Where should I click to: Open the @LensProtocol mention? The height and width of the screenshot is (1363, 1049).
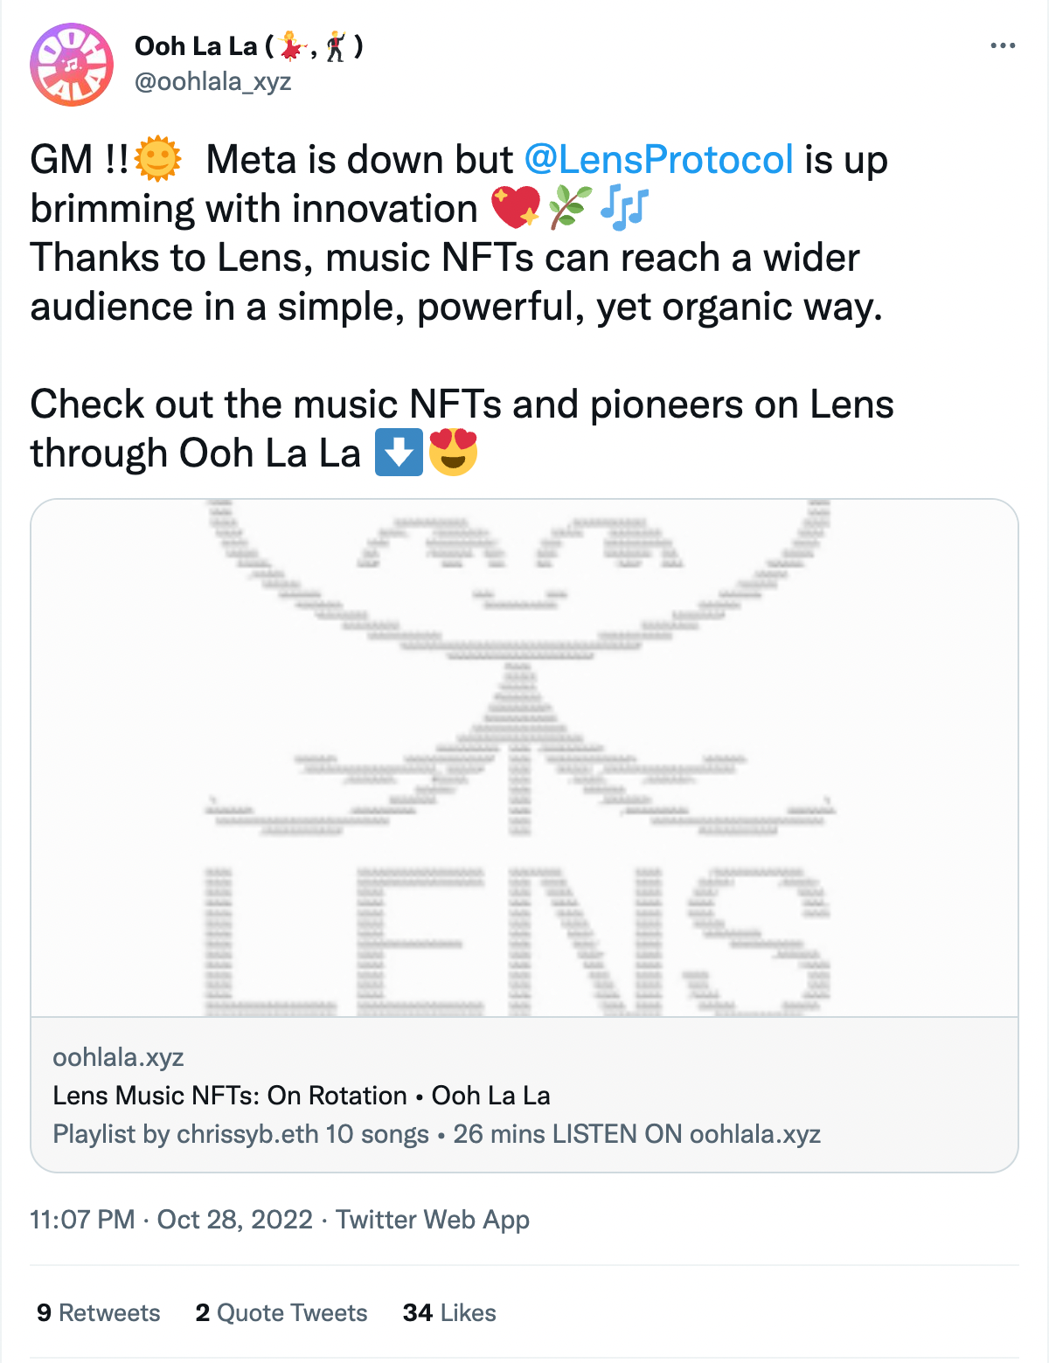click(x=657, y=158)
